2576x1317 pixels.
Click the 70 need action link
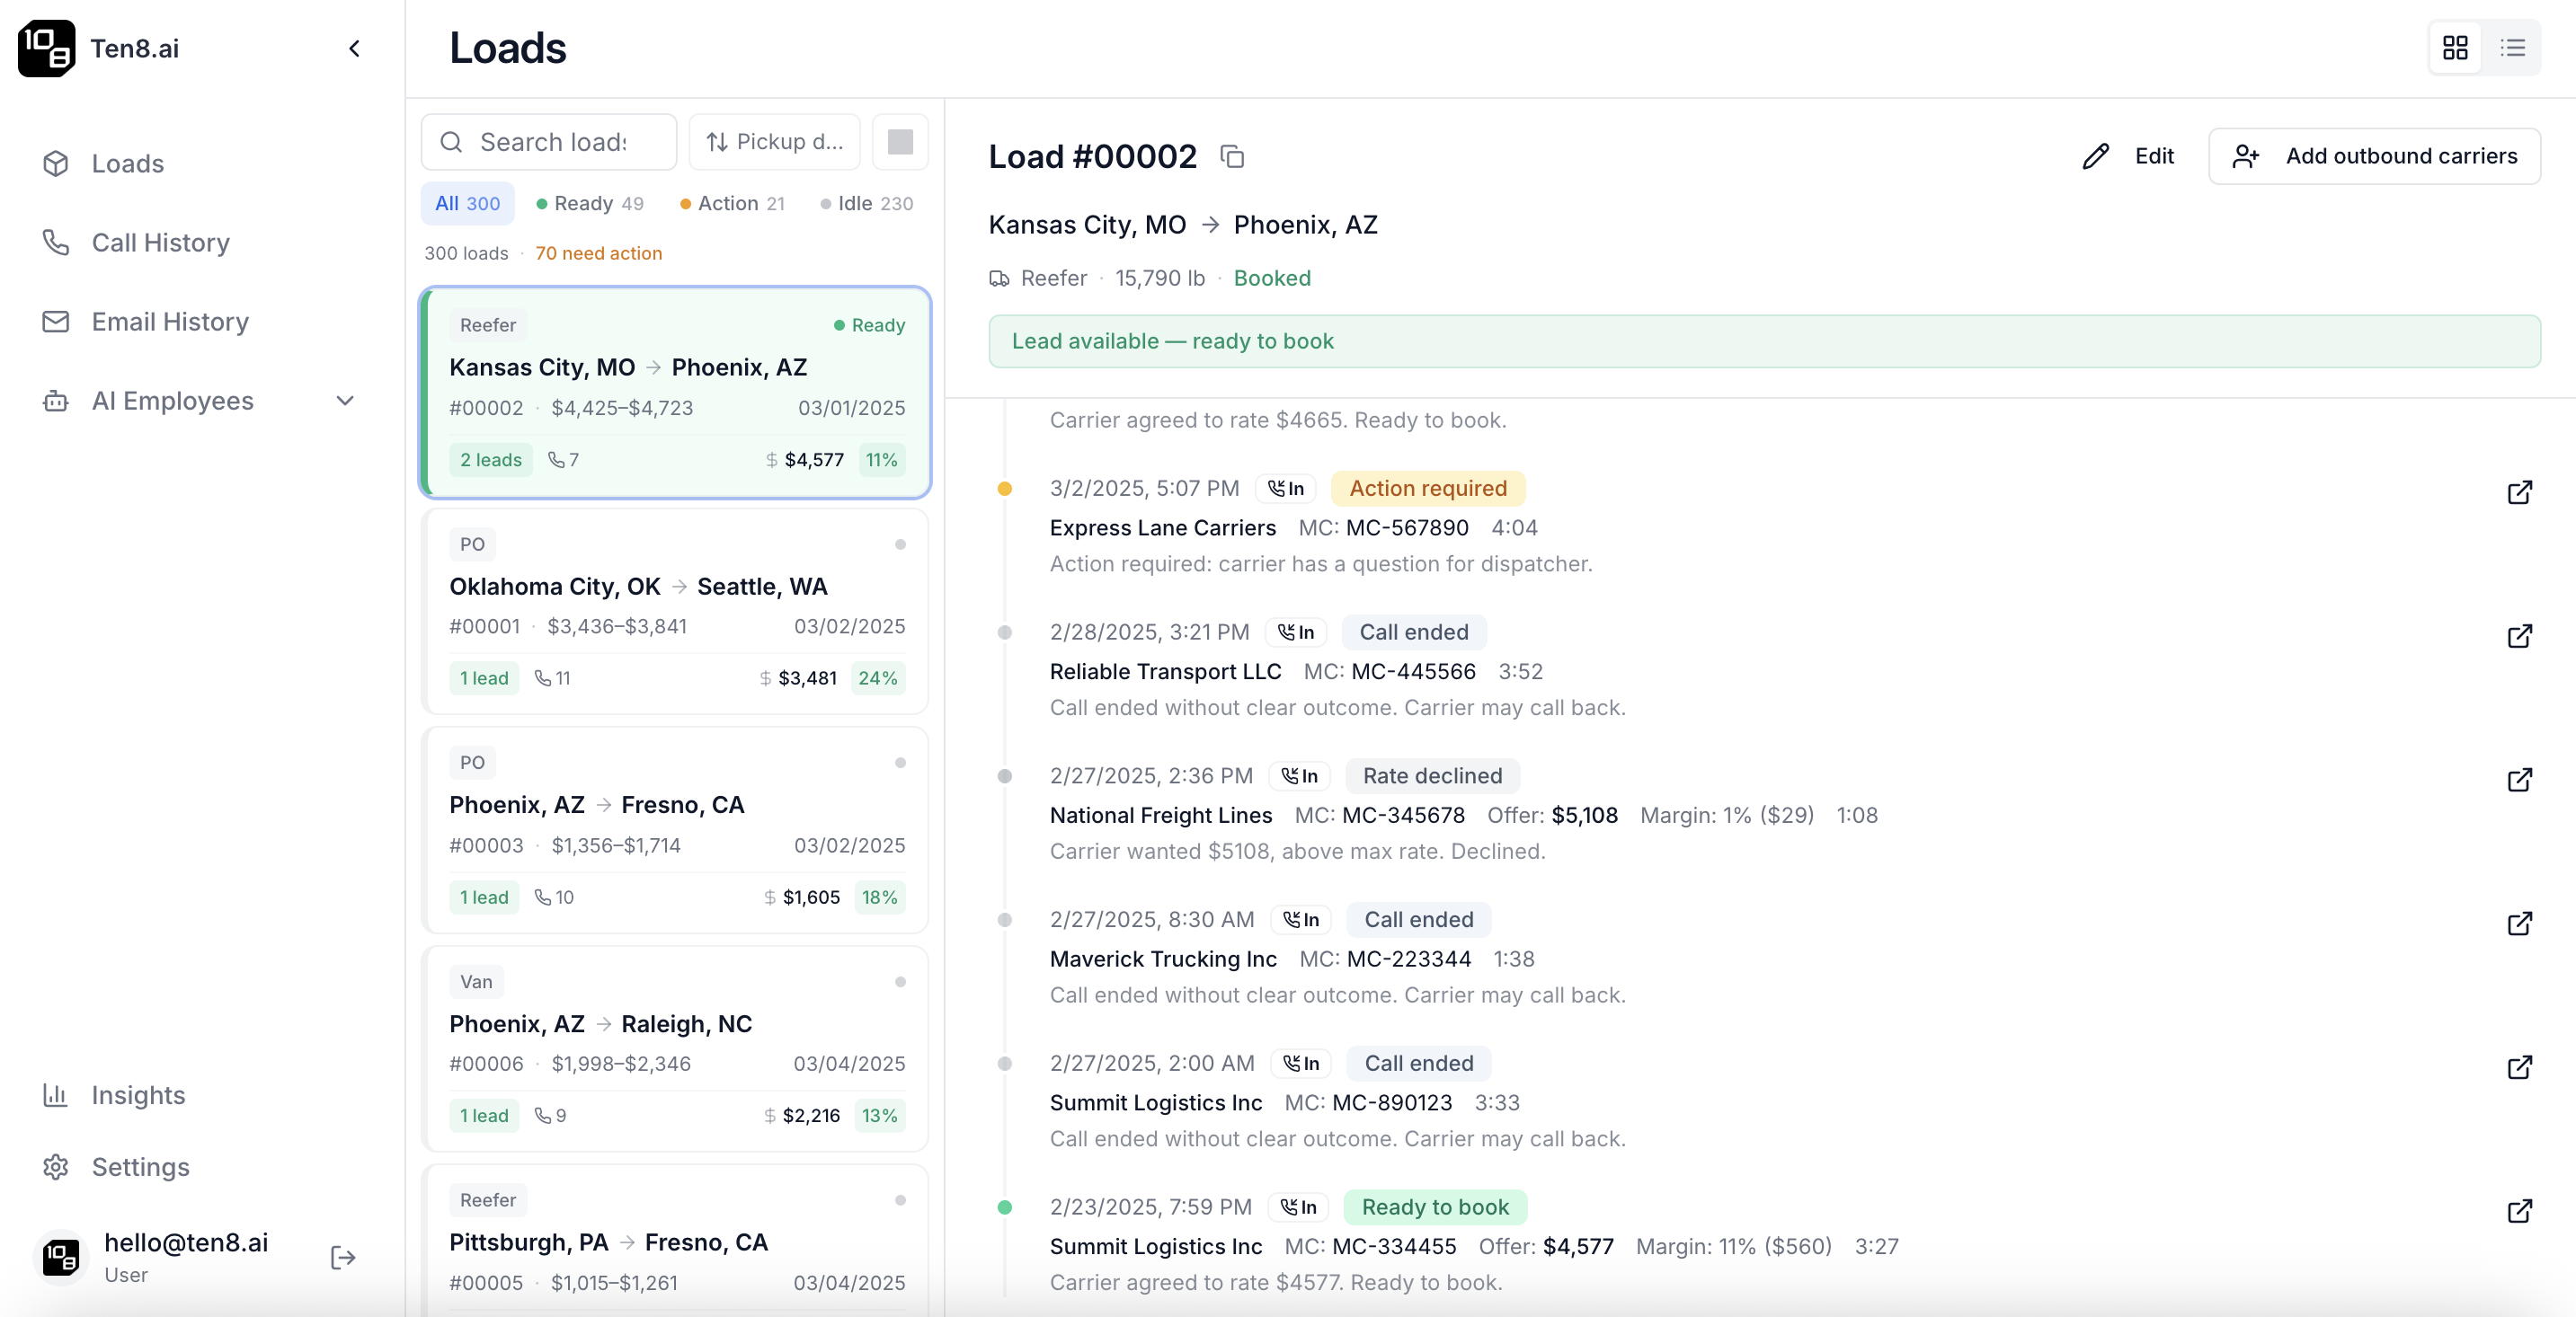click(598, 254)
